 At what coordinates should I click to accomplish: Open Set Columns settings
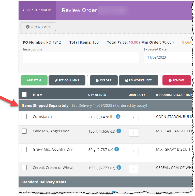click(x=67, y=80)
